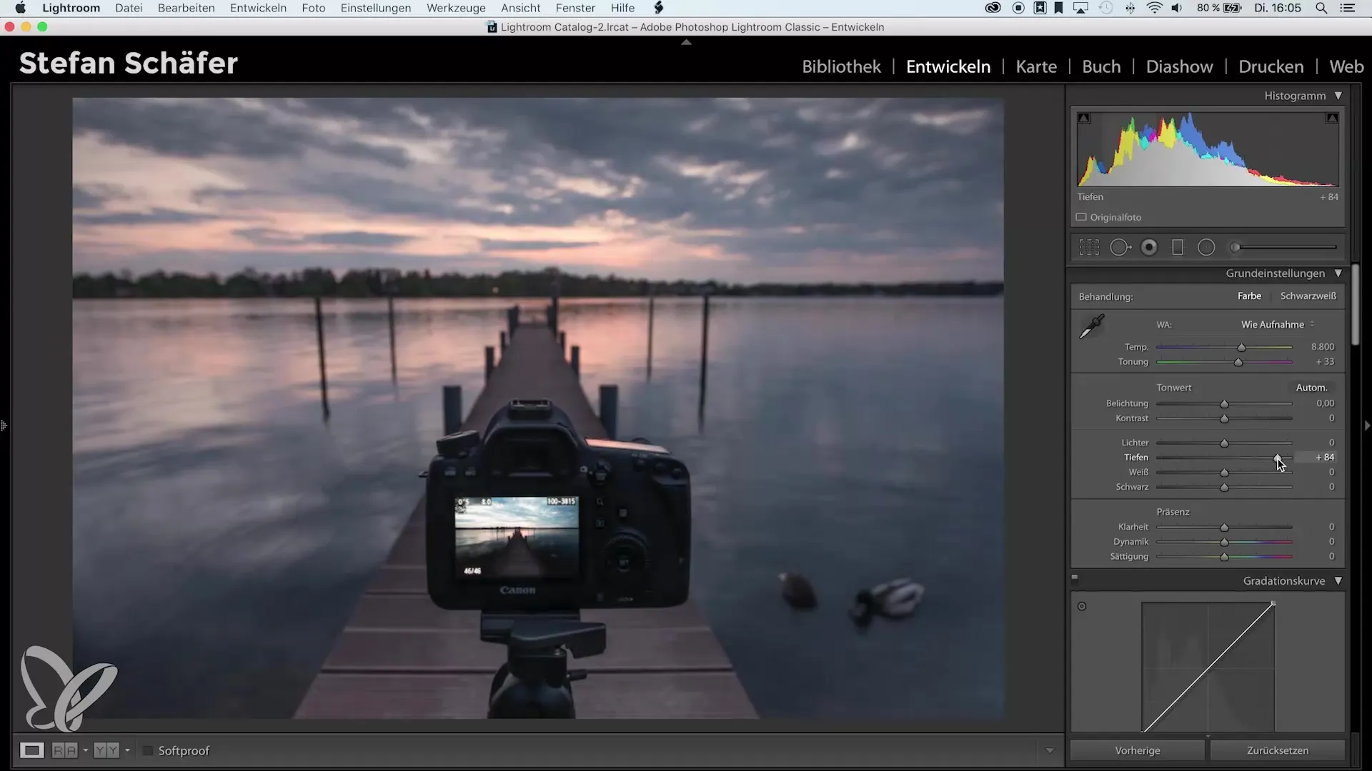Viewport: 1372px width, 771px height.
Task: Toggle shadow clipping indicator in histogram
Action: click(1084, 119)
